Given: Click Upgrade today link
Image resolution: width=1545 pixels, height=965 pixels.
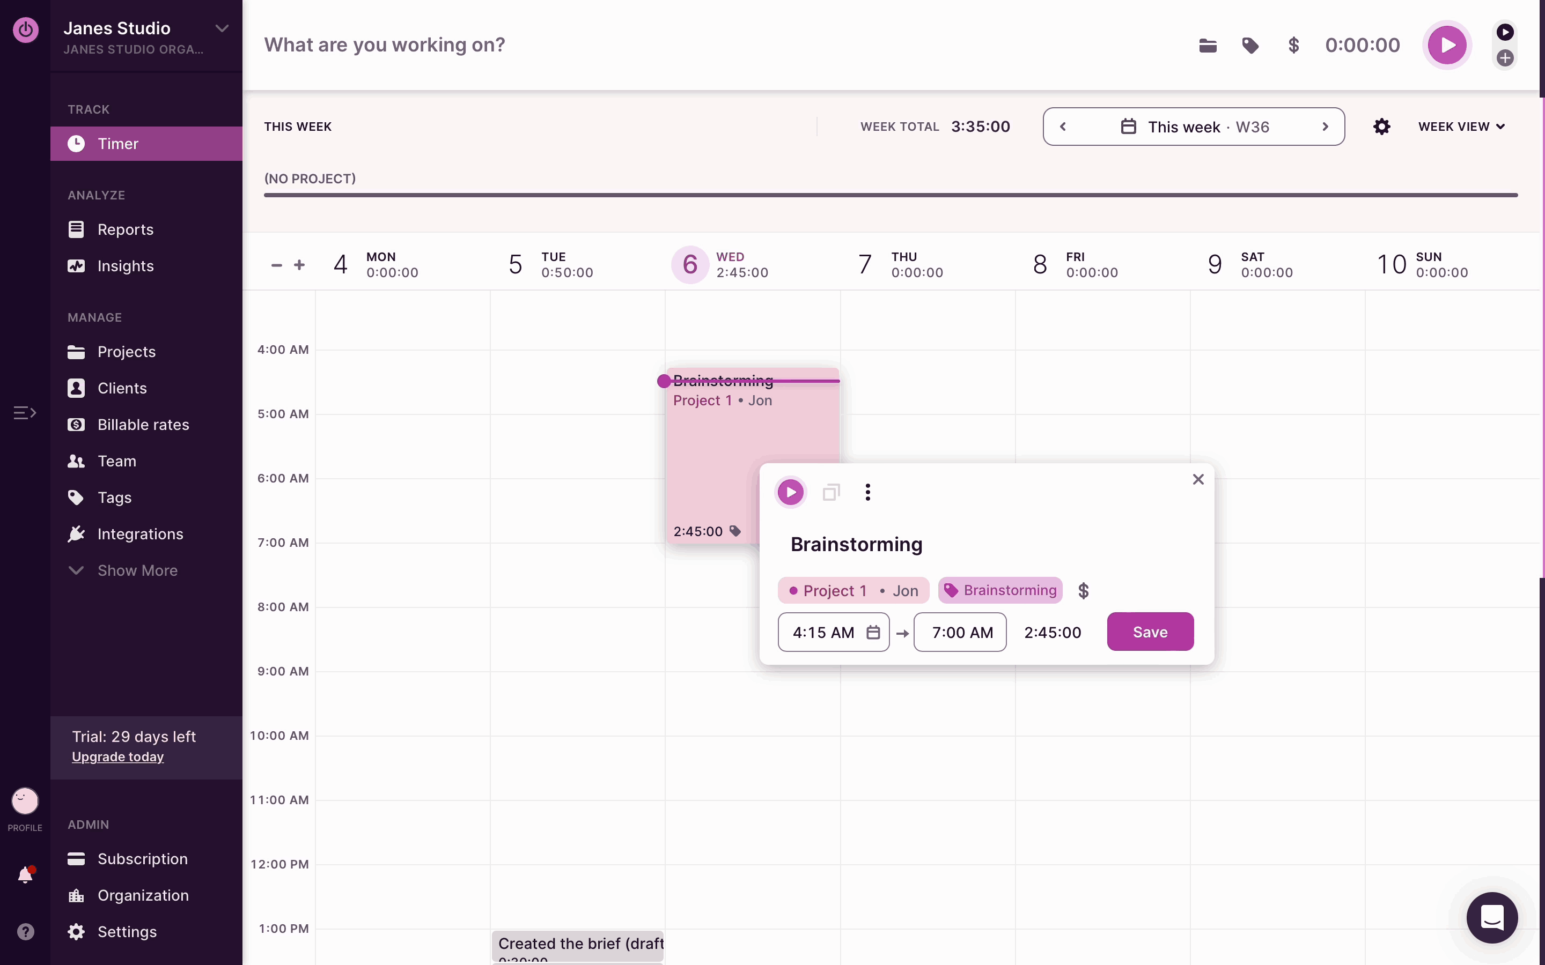Looking at the screenshot, I should pos(117,756).
